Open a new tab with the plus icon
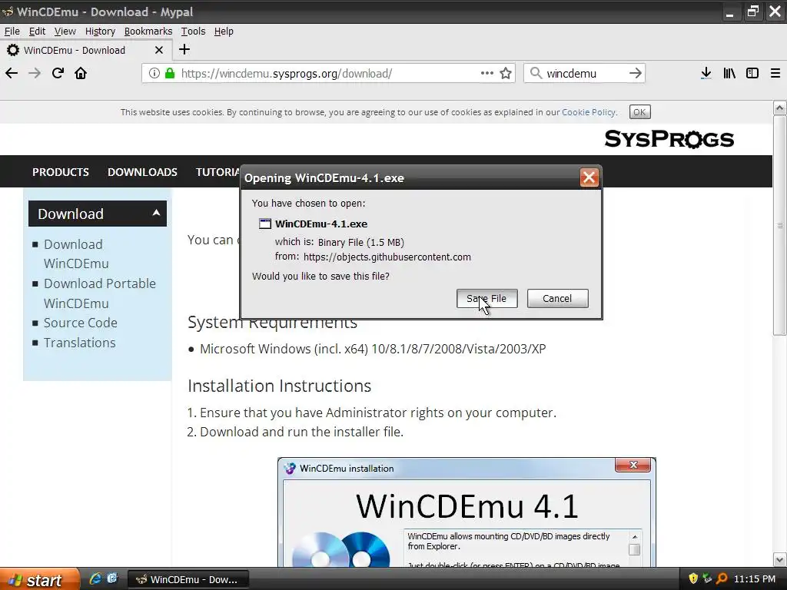Viewport: 787px width, 590px height. [x=184, y=49]
